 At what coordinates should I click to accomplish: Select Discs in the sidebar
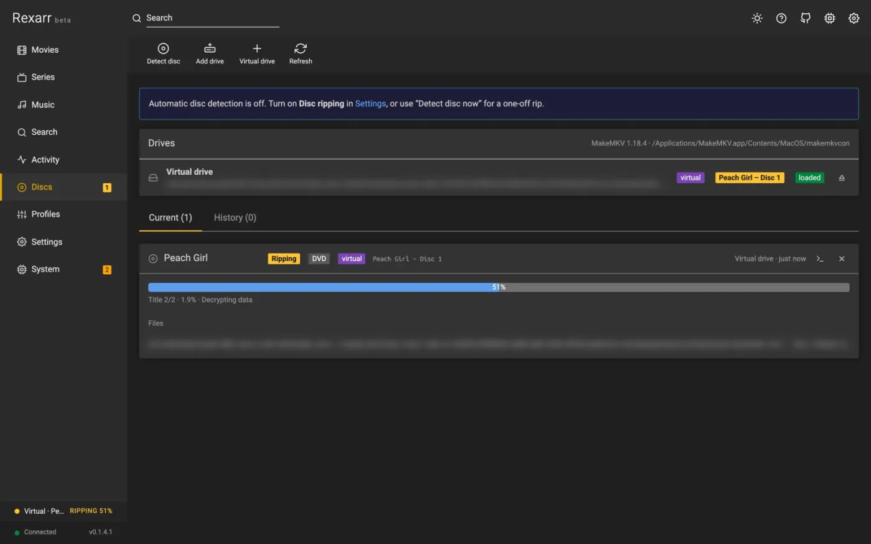[63, 187]
